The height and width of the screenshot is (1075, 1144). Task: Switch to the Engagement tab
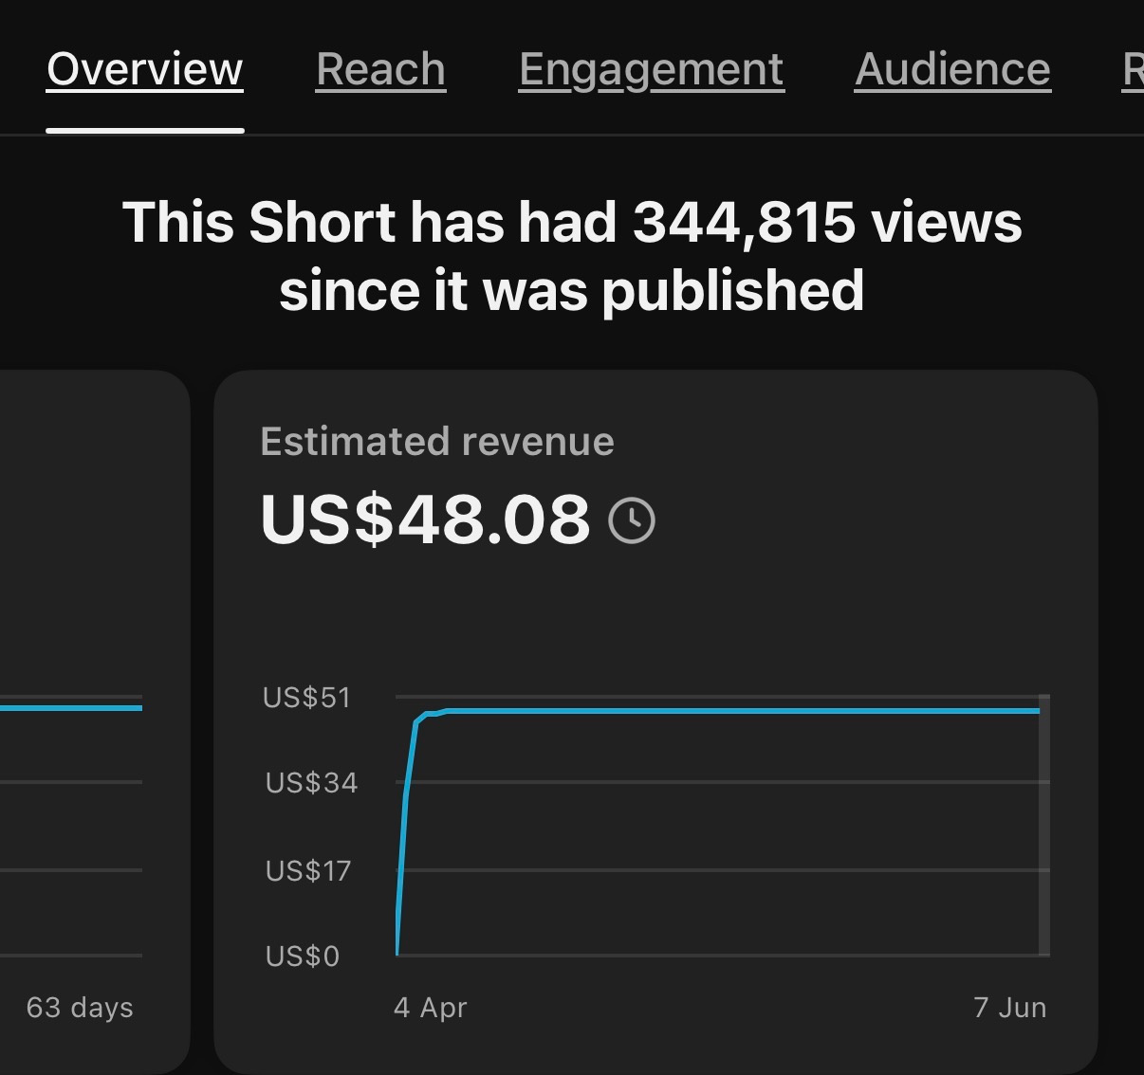coord(652,69)
